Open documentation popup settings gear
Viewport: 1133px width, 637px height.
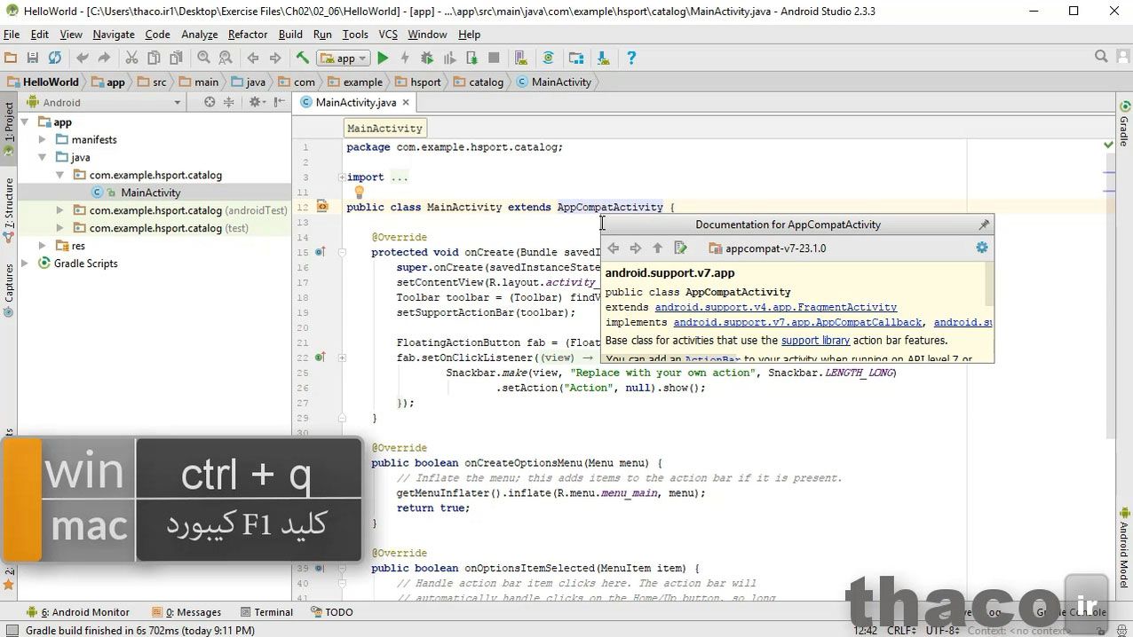click(981, 248)
